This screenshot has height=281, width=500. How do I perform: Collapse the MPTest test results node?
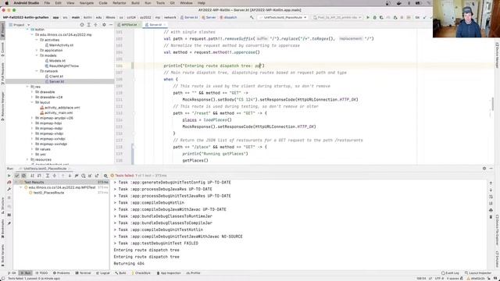pos(21,187)
